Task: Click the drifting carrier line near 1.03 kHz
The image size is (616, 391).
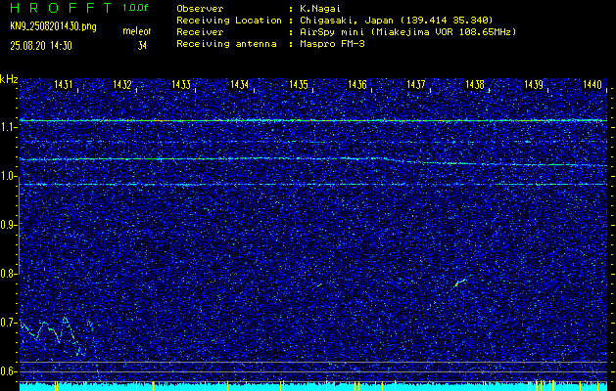Action: pyautogui.click(x=313, y=161)
